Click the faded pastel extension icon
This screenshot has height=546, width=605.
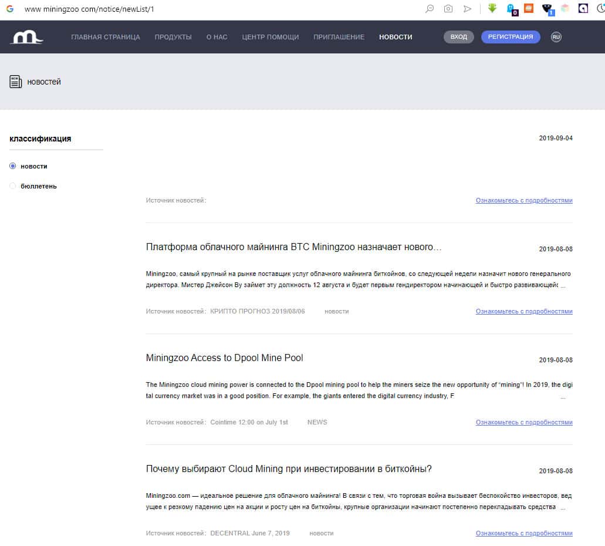[x=565, y=8]
